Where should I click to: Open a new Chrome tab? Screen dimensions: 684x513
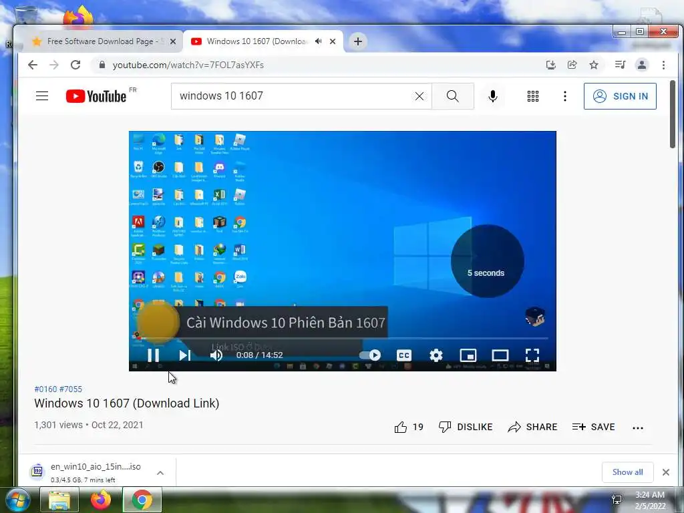(x=358, y=41)
